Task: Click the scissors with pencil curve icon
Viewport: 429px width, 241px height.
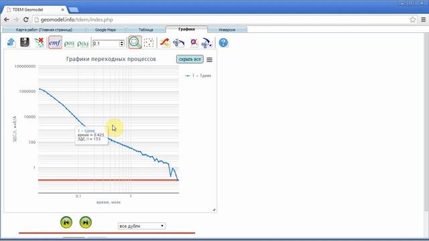Action: point(207,43)
